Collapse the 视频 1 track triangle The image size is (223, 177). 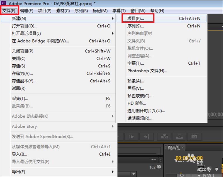[199, 176]
